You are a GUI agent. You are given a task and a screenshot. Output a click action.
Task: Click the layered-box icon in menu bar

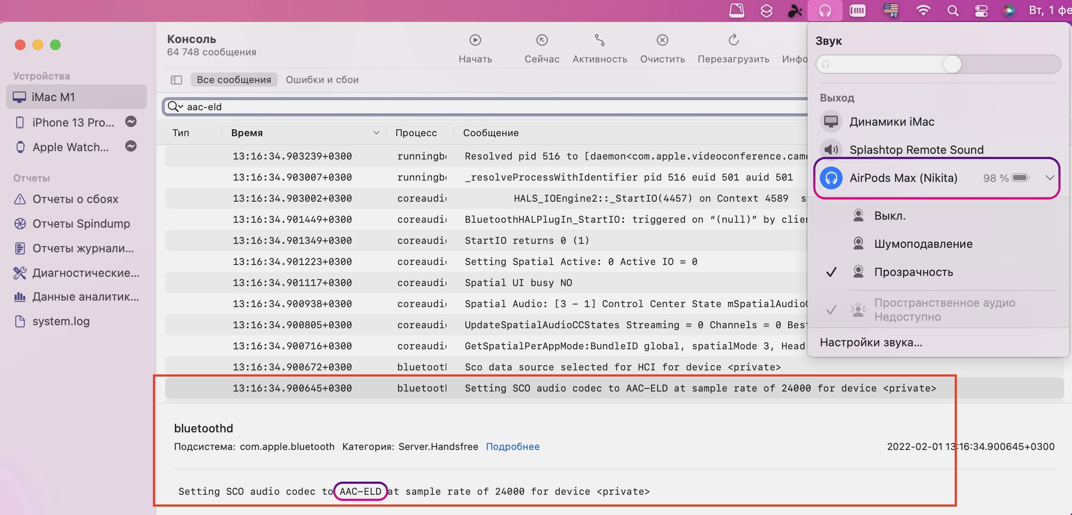coord(766,11)
